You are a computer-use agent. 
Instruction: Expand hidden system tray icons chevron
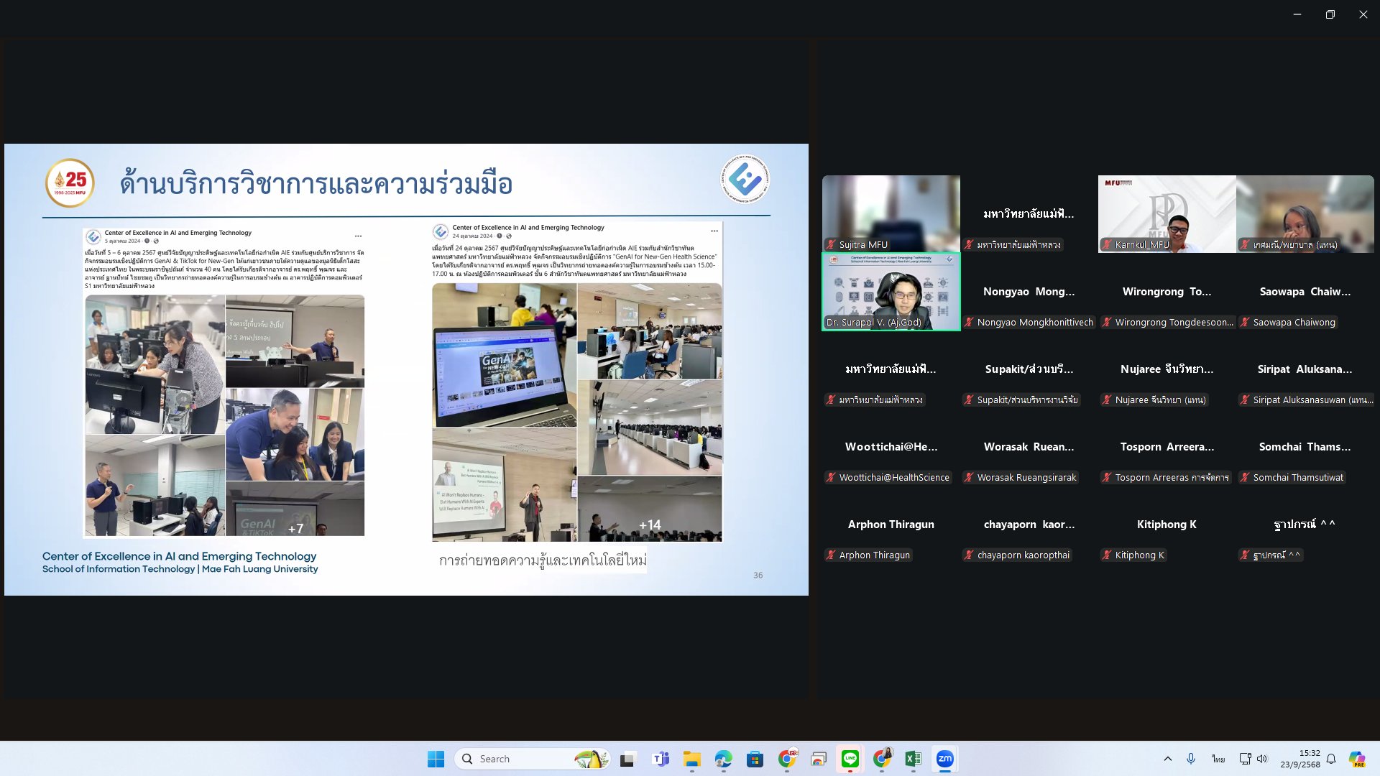[x=1168, y=759]
